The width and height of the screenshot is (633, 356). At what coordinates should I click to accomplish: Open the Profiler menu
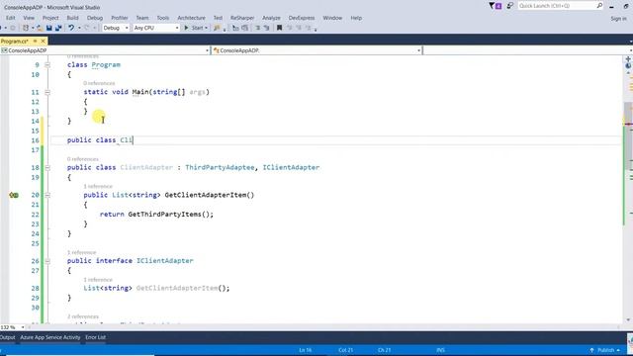[120, 18]
